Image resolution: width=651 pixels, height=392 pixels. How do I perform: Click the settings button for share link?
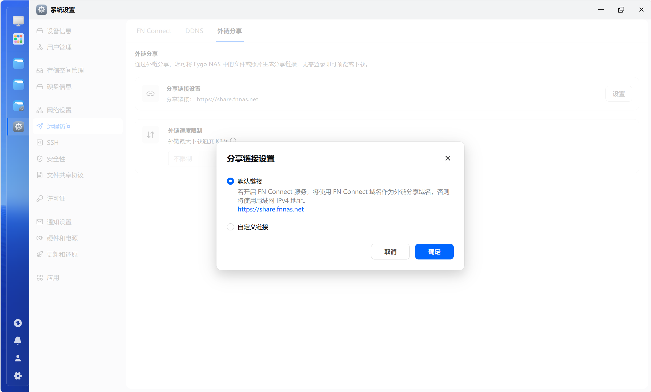[x=618, y=94]
